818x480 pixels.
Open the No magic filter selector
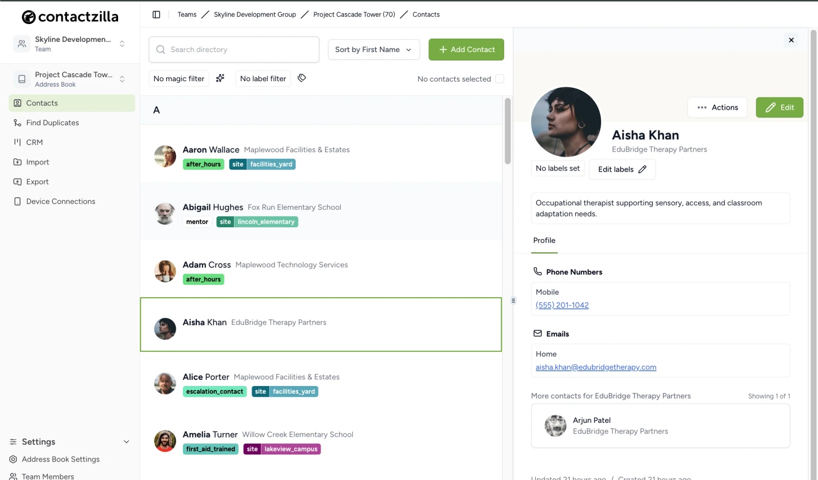pyautogui.click(x=179, y=79)
